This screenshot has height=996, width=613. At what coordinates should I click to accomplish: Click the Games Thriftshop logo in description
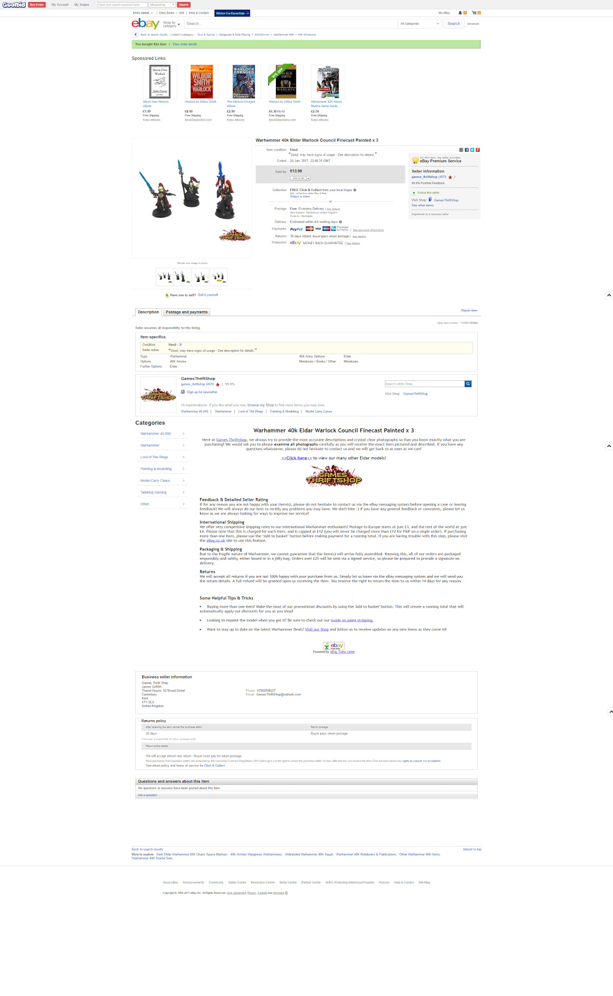334,476
